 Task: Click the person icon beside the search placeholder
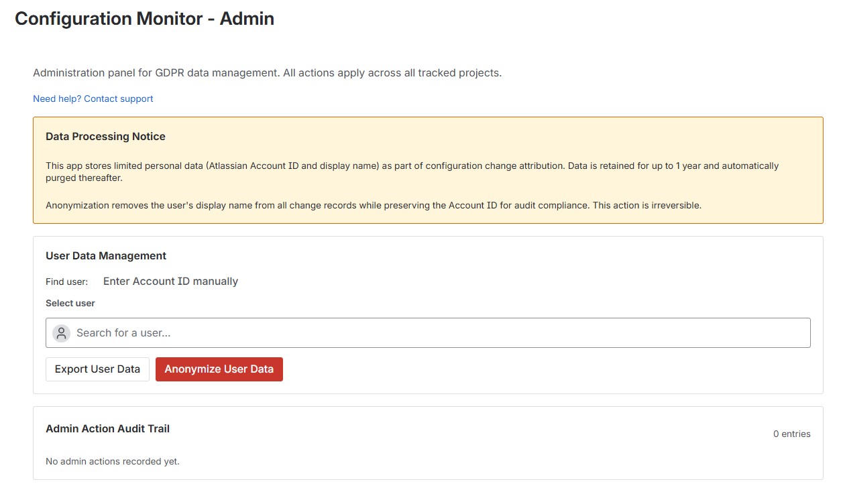(61, 332)
